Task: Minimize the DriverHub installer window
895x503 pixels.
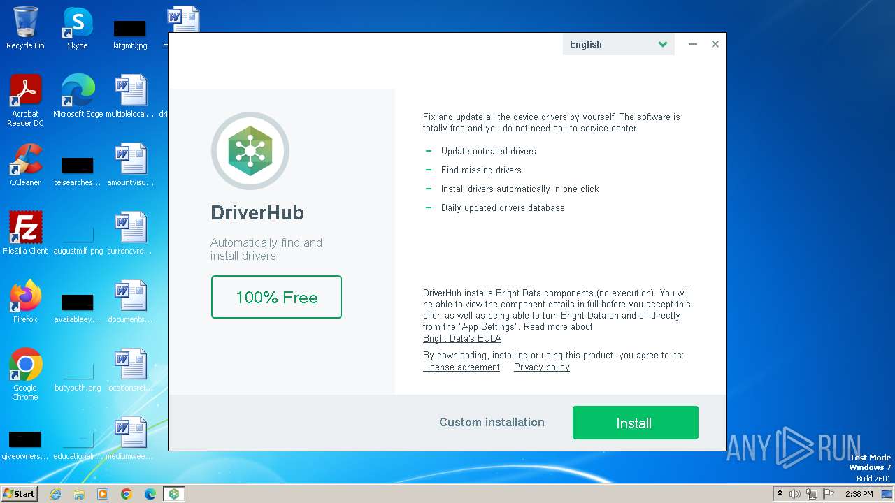Action: [x=692, y=44]
